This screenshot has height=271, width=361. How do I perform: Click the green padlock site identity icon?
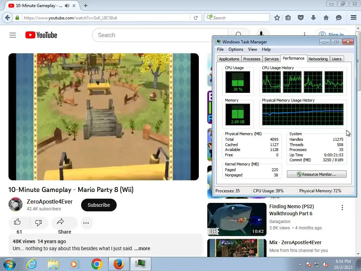pyautogui.click(x=17, y=18)
